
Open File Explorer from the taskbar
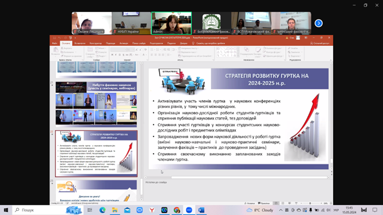[114, 210]
